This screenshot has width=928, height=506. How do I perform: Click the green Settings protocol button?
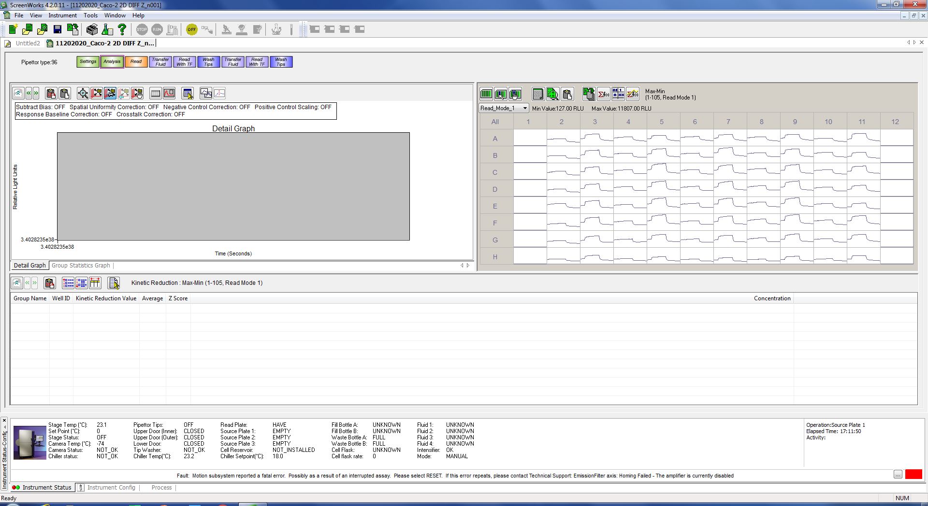pos(88,62)
